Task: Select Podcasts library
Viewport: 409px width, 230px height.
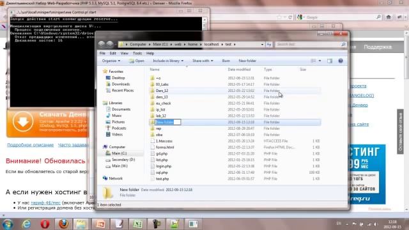Action: pyautogui.click(x=119, y=128)
